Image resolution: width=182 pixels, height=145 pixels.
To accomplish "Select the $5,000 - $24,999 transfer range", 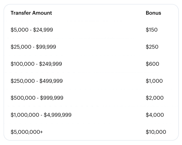I will [x=32, y=30].
